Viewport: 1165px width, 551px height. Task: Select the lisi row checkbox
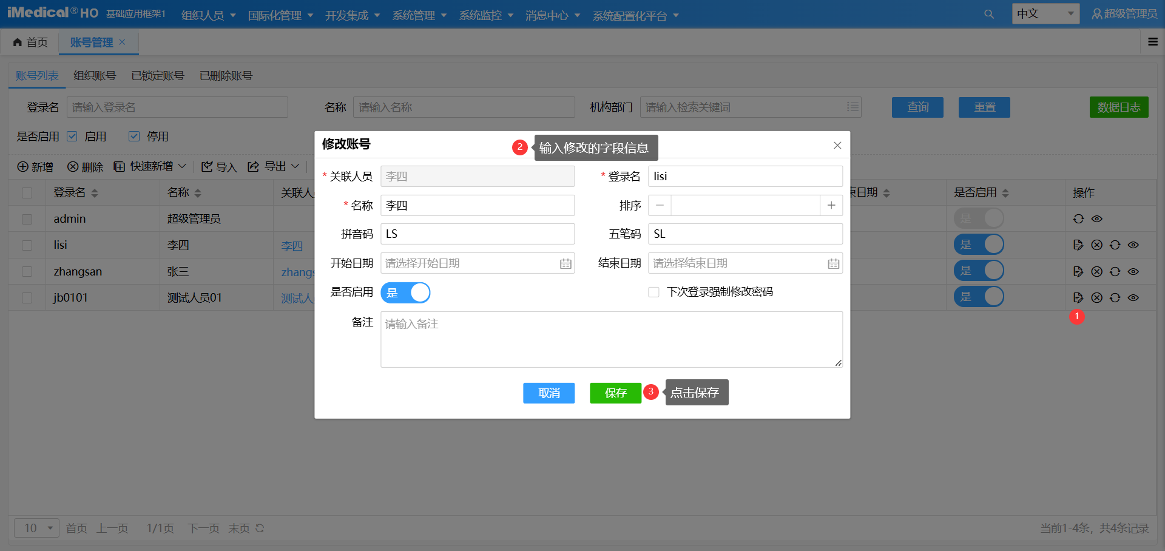click(x=27, y=245)
